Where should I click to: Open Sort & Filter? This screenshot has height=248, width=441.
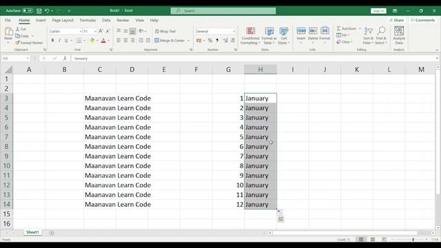tap(368, 36)
